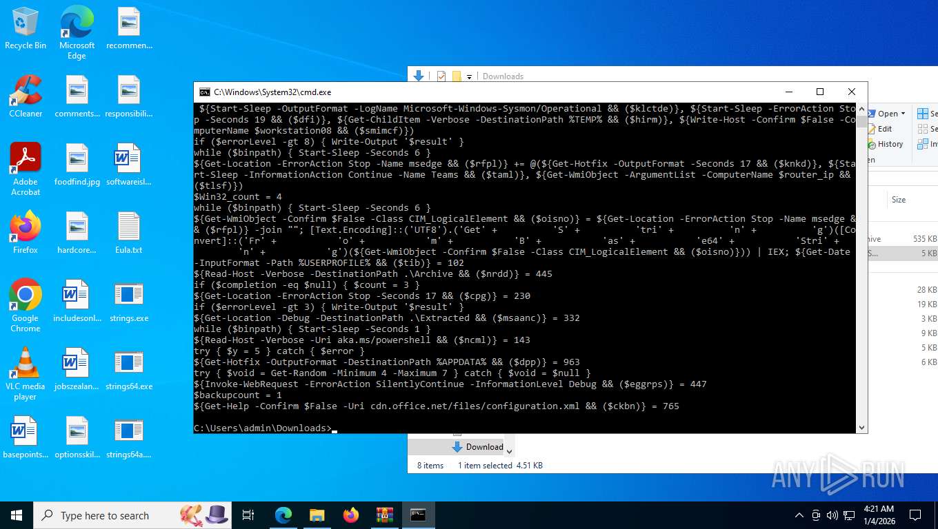The height and width of the screenshot is (529, 938).
Task: Click cmd window scrollbar thumb
Action: [x=861, y=121]
